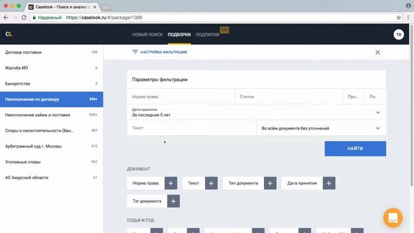
Task: Open Споры о несостоятельности collection
Action: (52, 131)
